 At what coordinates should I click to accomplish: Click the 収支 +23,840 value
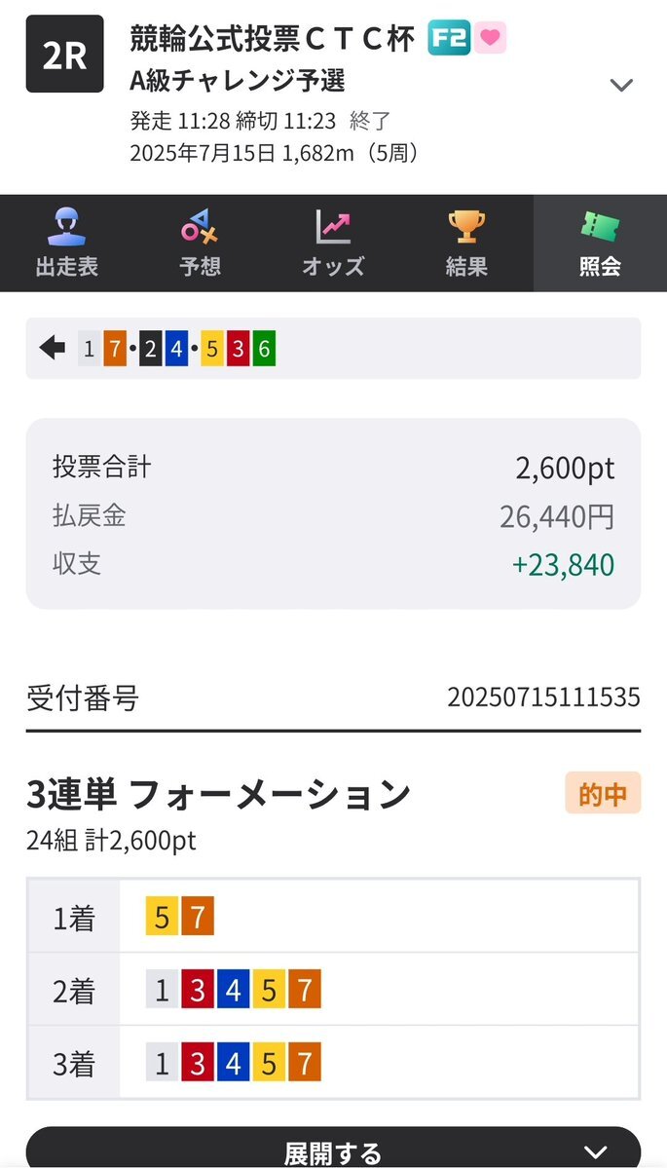564,565
